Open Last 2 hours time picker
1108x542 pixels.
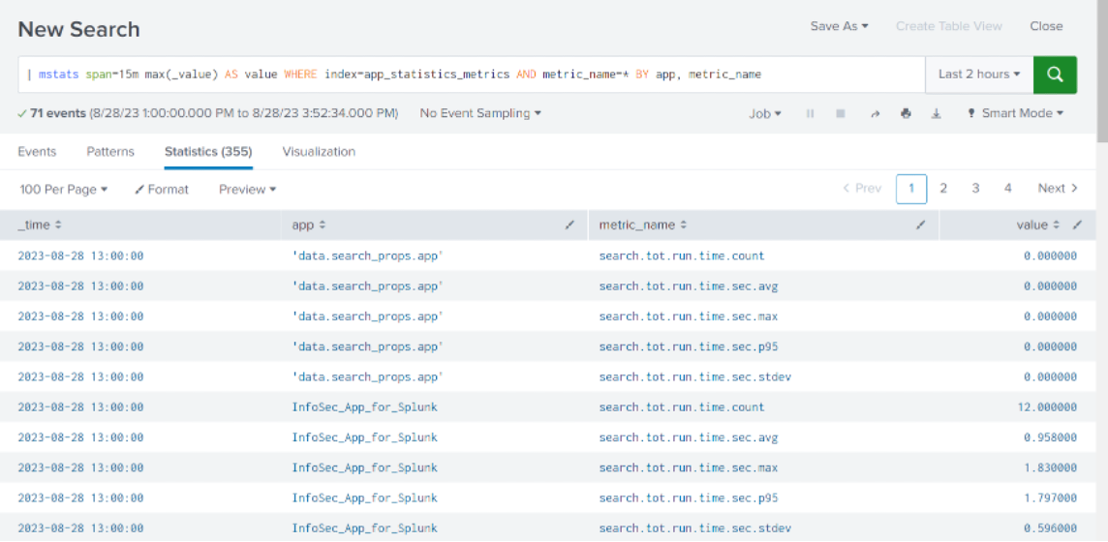click(x=978, y=75)
